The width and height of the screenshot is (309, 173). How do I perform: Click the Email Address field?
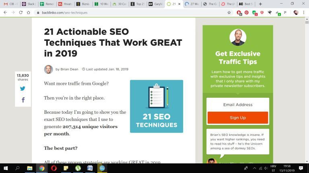coord(238,105)
